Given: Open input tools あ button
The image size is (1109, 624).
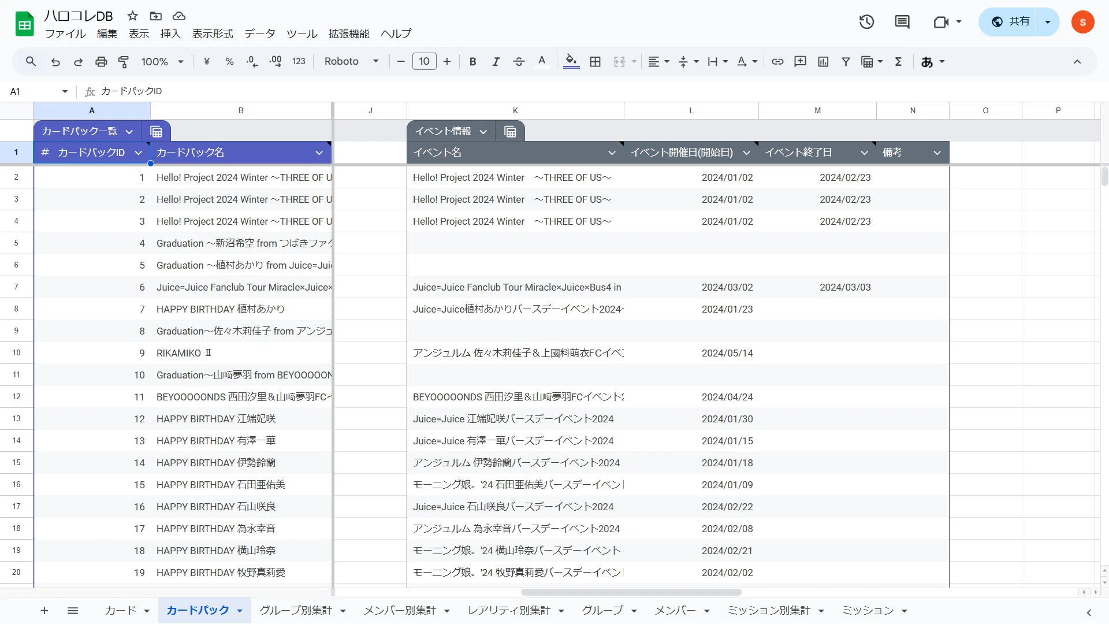Looking at the screenshot, I should [x=927, y=61].
